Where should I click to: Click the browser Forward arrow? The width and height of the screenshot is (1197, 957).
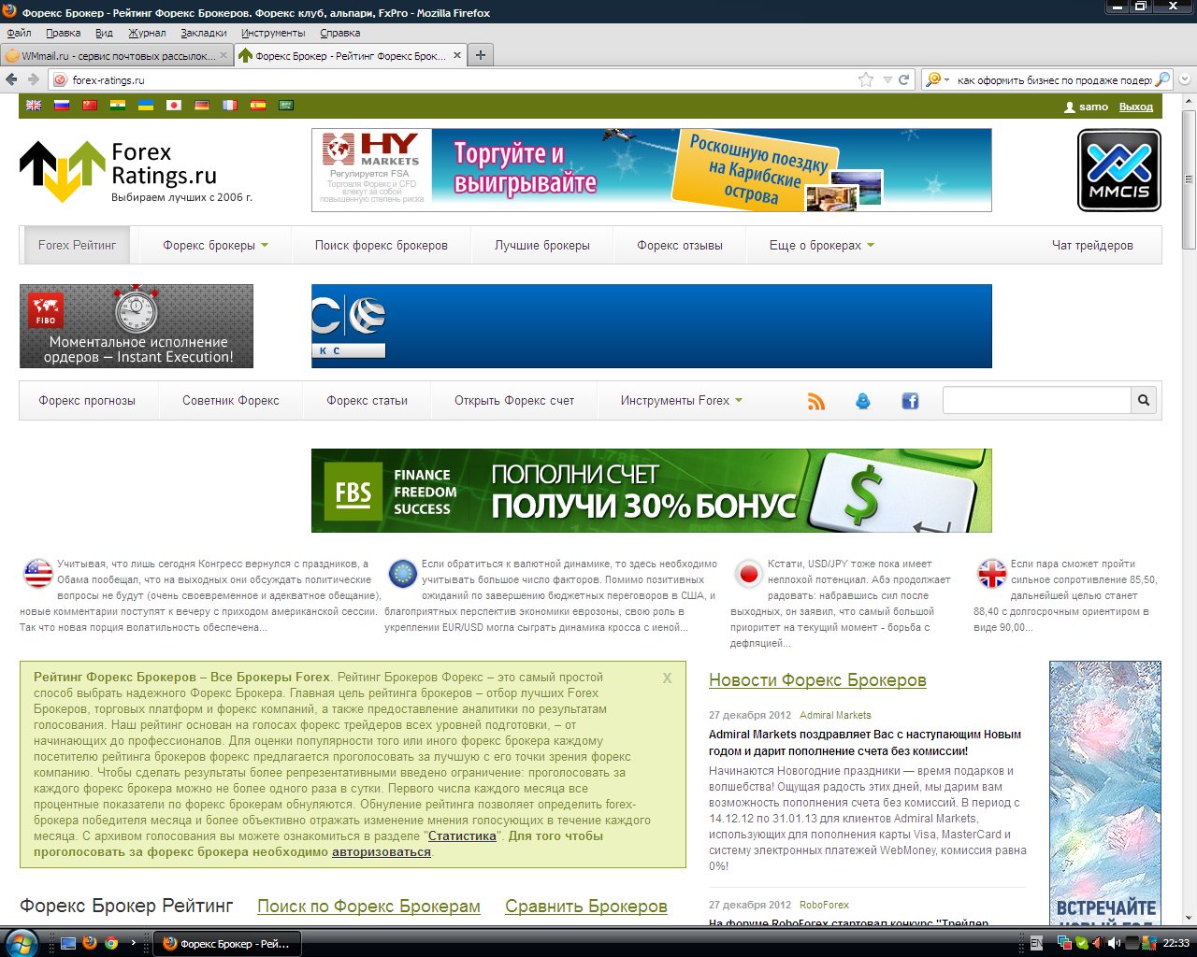click(34, 79)
